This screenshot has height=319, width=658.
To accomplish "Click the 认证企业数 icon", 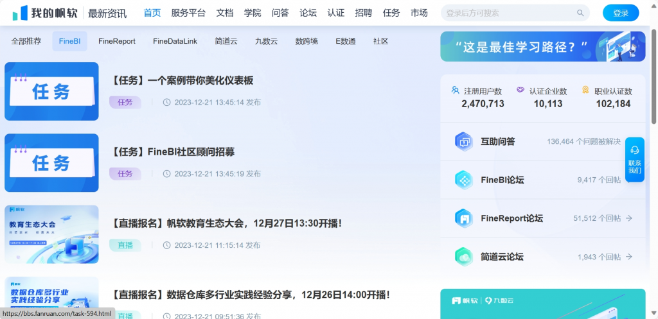I will (x=520, y=90).
